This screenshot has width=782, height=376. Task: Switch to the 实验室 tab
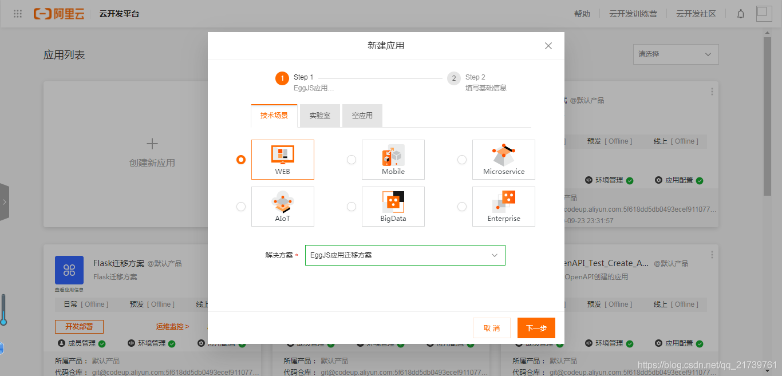320,116
